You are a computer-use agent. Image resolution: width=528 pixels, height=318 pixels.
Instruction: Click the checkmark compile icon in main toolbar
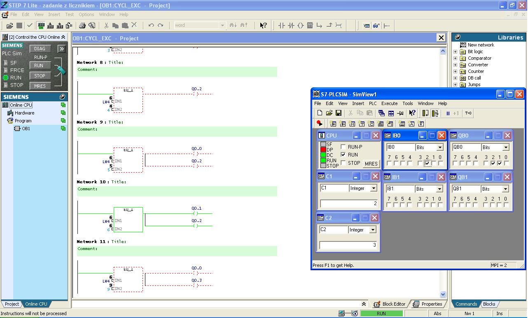click(30, 26)
